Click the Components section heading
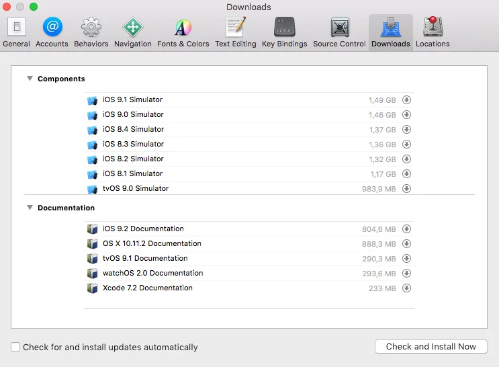Viewport: 499px width, 367px height. point(61,79)
